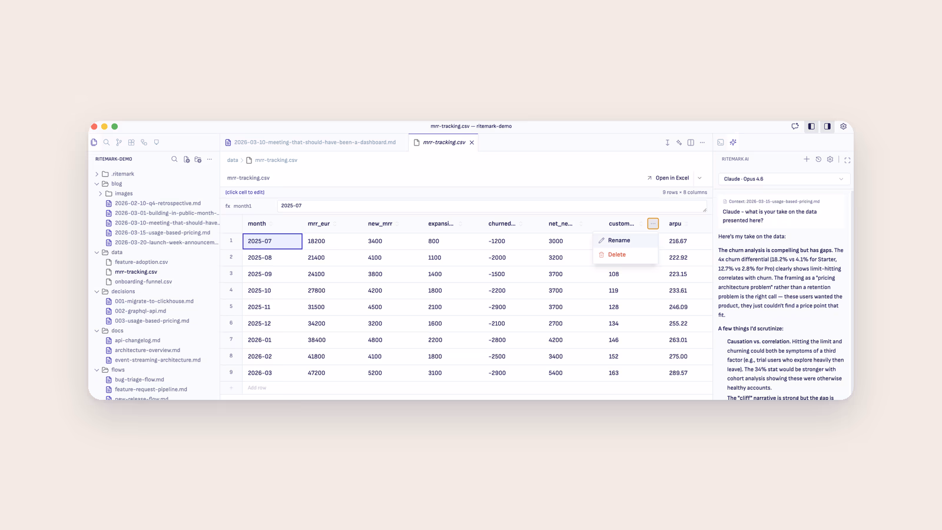Click the data breadcrumb link
This screenshot has width=942, height=530.
pyautogui.click(x=233, y=160)
